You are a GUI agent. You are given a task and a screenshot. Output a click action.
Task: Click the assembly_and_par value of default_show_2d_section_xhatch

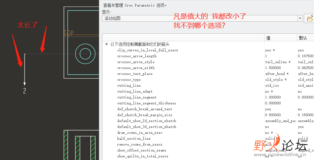(x=281, y=121)
